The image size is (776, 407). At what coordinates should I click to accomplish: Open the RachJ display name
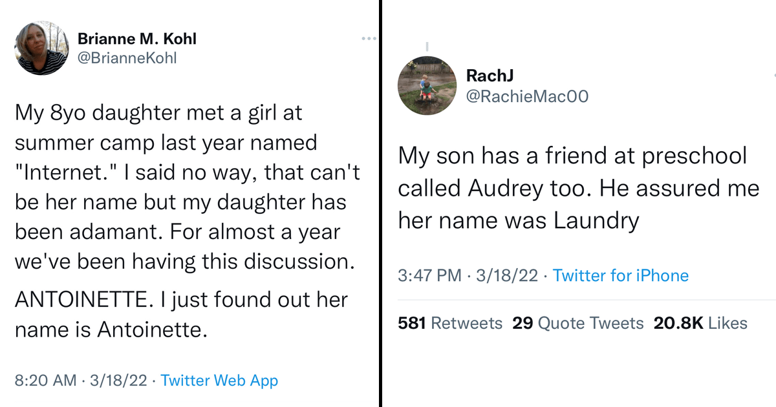[x=489, y=76]
